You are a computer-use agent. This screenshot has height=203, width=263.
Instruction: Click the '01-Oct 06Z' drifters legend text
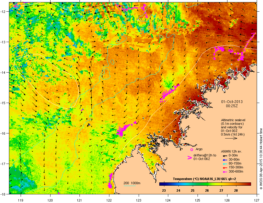pos(202,159)
